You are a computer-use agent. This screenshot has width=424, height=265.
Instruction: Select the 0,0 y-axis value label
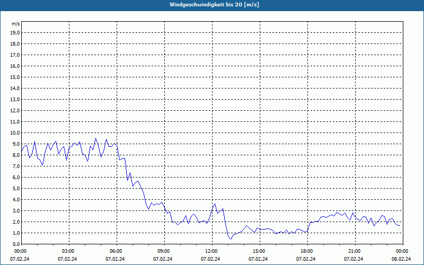16,244
